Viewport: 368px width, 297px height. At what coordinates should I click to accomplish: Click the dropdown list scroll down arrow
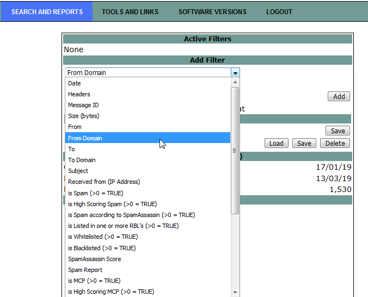[x=235, y=292]
